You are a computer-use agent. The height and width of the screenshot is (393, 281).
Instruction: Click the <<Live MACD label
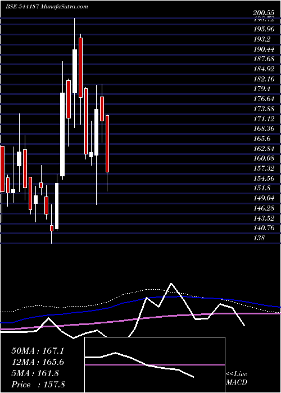[237, 378]
